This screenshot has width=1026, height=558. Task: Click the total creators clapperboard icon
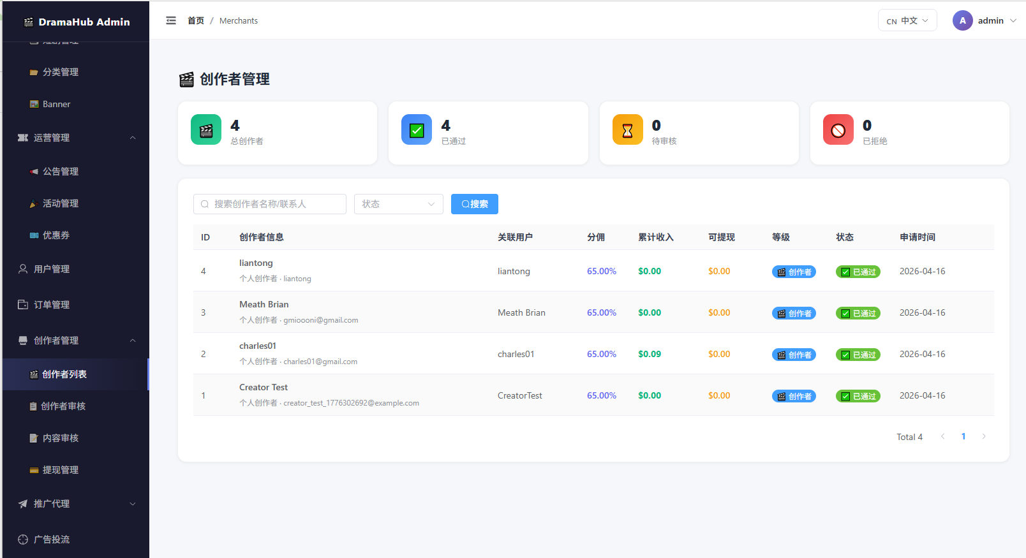206,130
